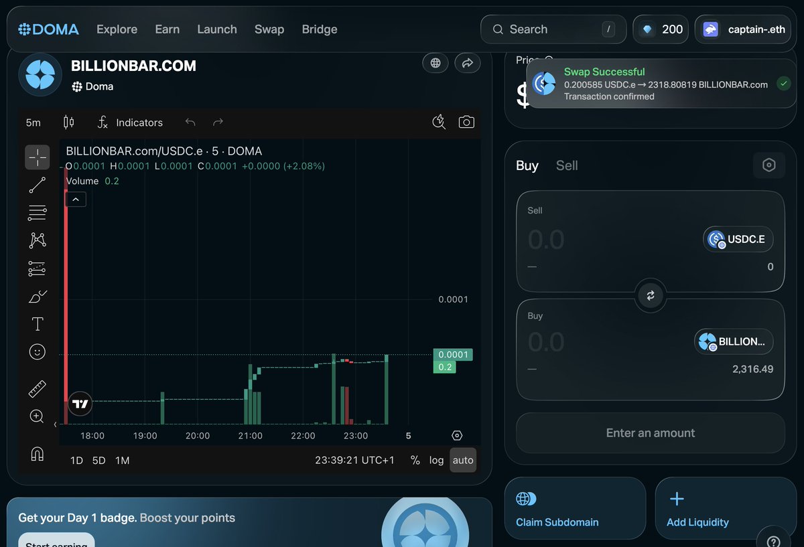
Task: Select the brush drawing tool
Action: 38,297
